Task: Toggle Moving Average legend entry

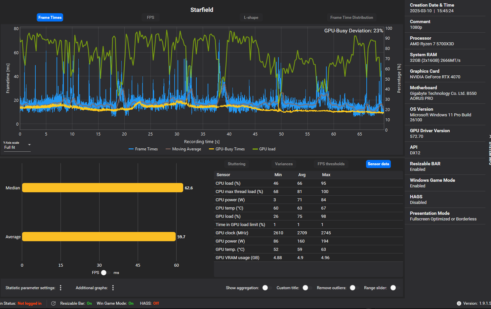Action: point(183,149)
